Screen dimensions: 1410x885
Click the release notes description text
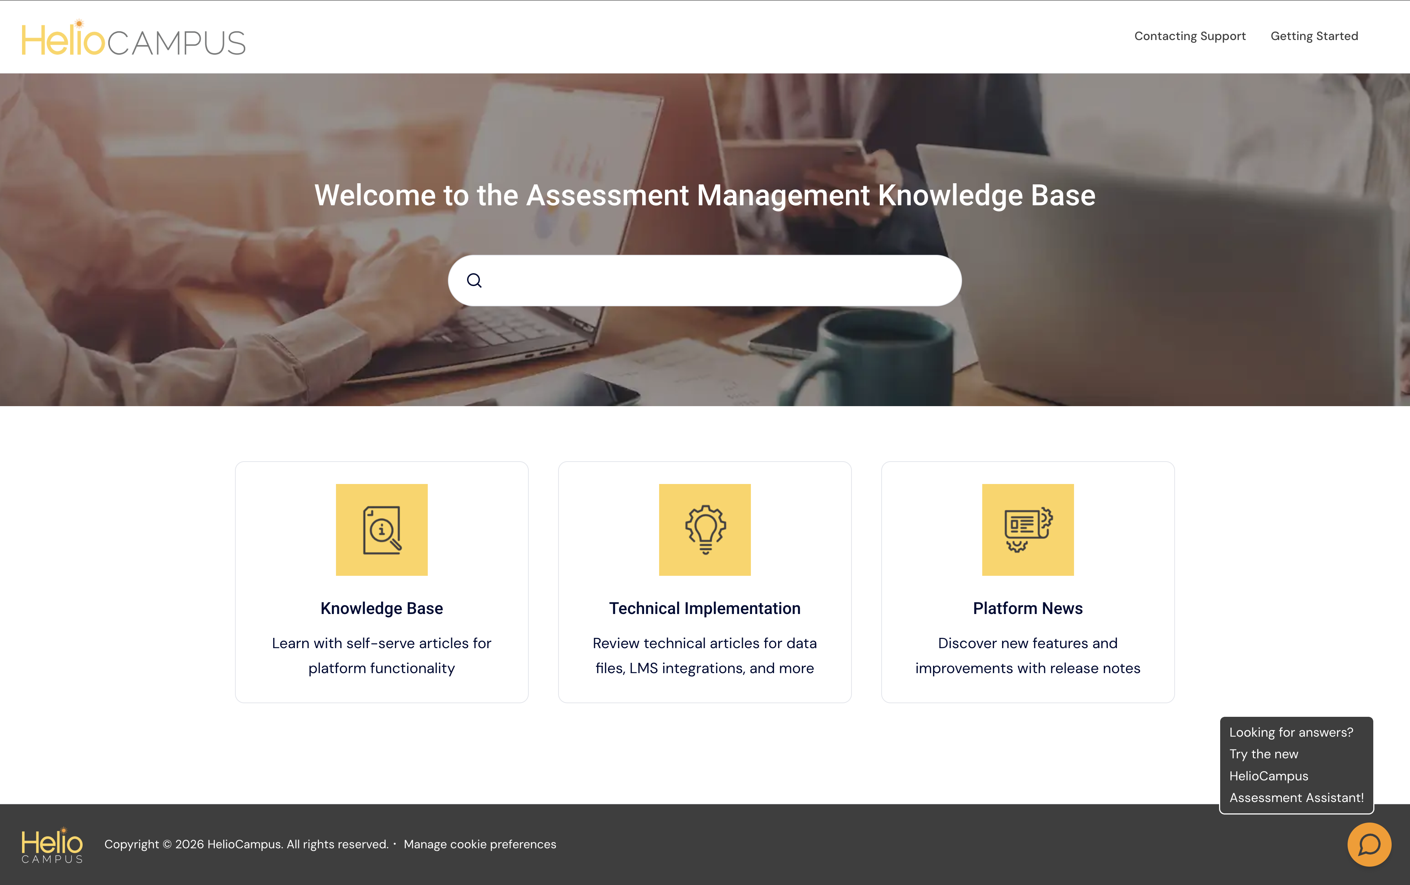coord(1028,655)
